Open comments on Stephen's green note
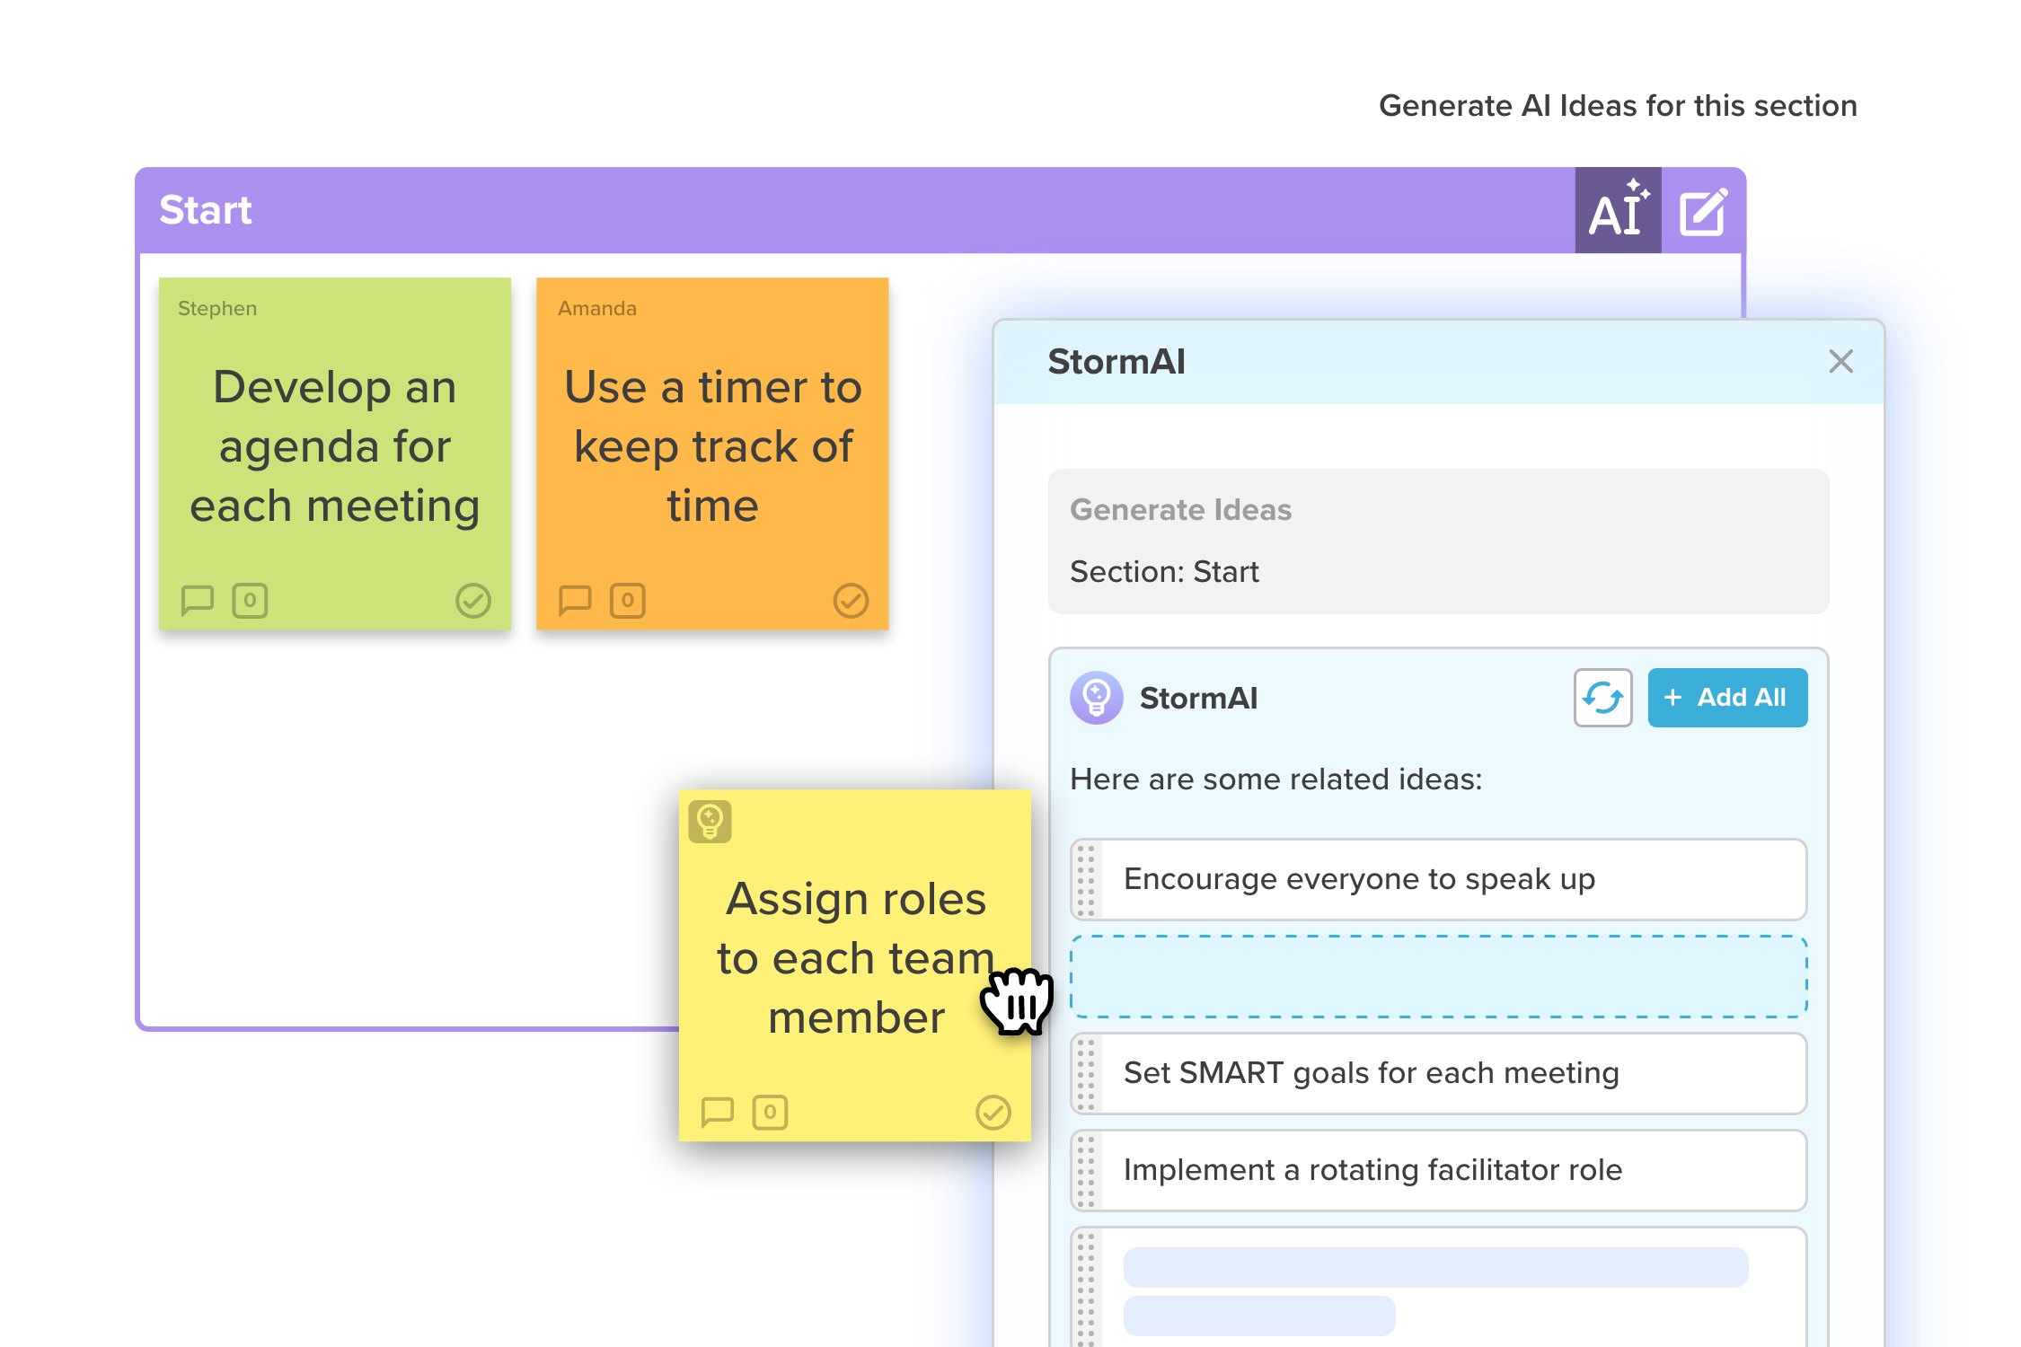Image resolution: width=2021 pixels, height=1347 pixels. point(197,600)
